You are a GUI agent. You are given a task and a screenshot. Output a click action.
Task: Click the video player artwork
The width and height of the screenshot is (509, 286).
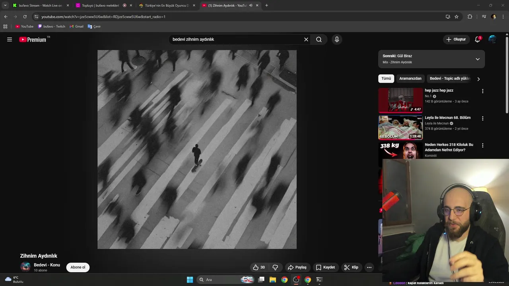(197, 149)
